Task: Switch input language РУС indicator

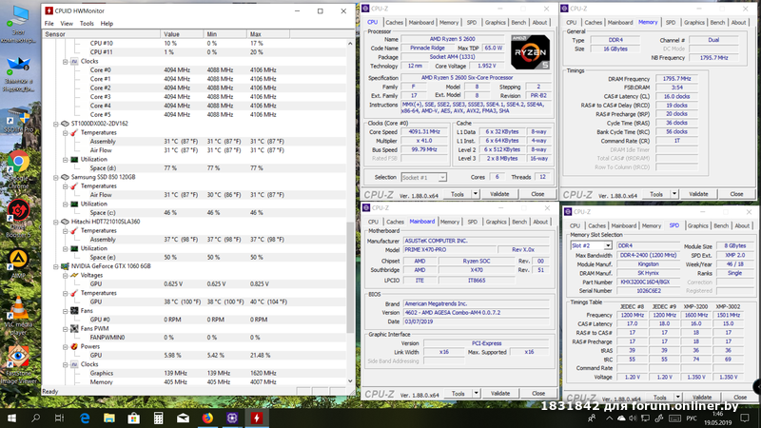Action: 692,418
